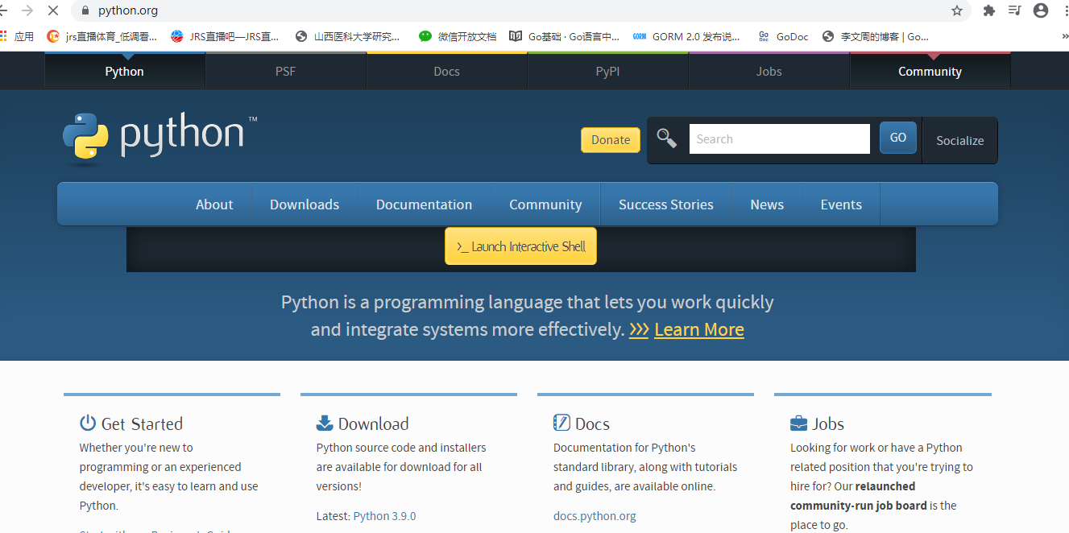Click the media control playlist icon
Image resolution: width=1069 pixels, height=533 pixels.
click(1015, 10)
